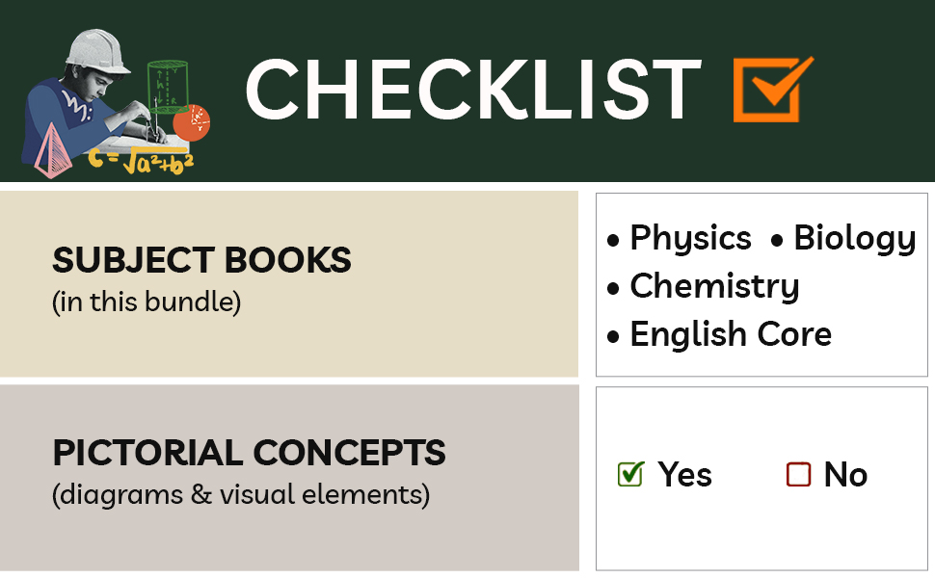
Task: Click the bullet point before Physics
Action: tap(613, 240)
